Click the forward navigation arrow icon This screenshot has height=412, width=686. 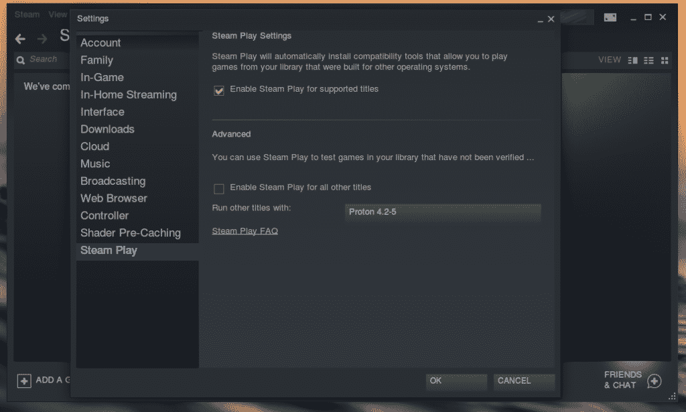click(42, 39)
